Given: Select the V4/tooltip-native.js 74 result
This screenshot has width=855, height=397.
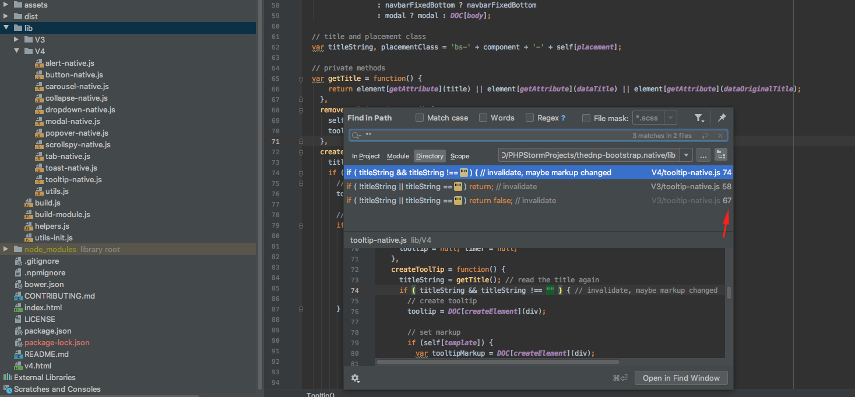Looking at the screenshot, I should tap(539, 172).
